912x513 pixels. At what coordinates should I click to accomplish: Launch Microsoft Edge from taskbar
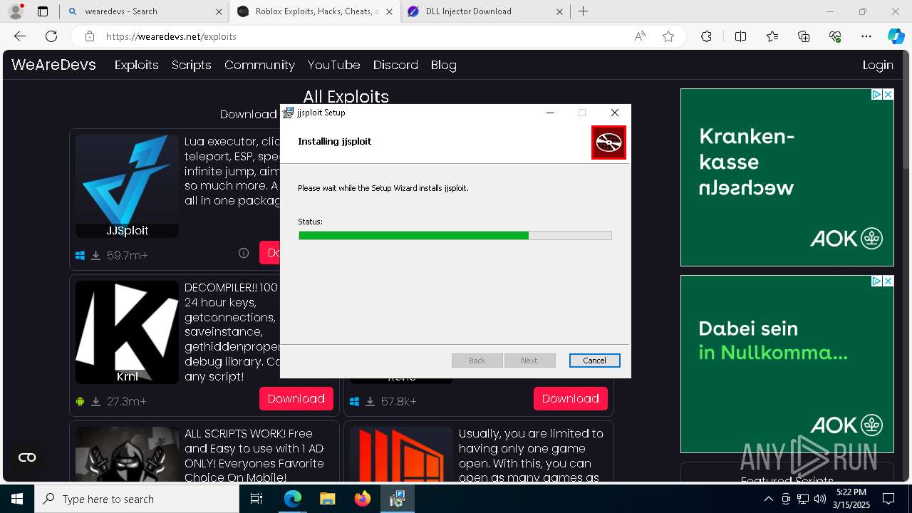click(x=293, y=499)
